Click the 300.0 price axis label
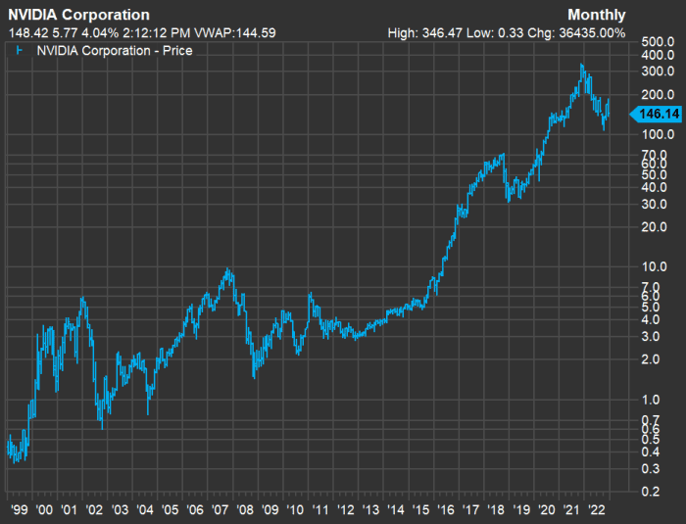686x524 pixels. click(658, 71)
